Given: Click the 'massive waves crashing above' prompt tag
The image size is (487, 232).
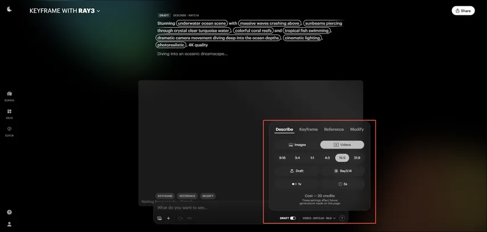Looking at the screenshot, I should tap(269, 23).
